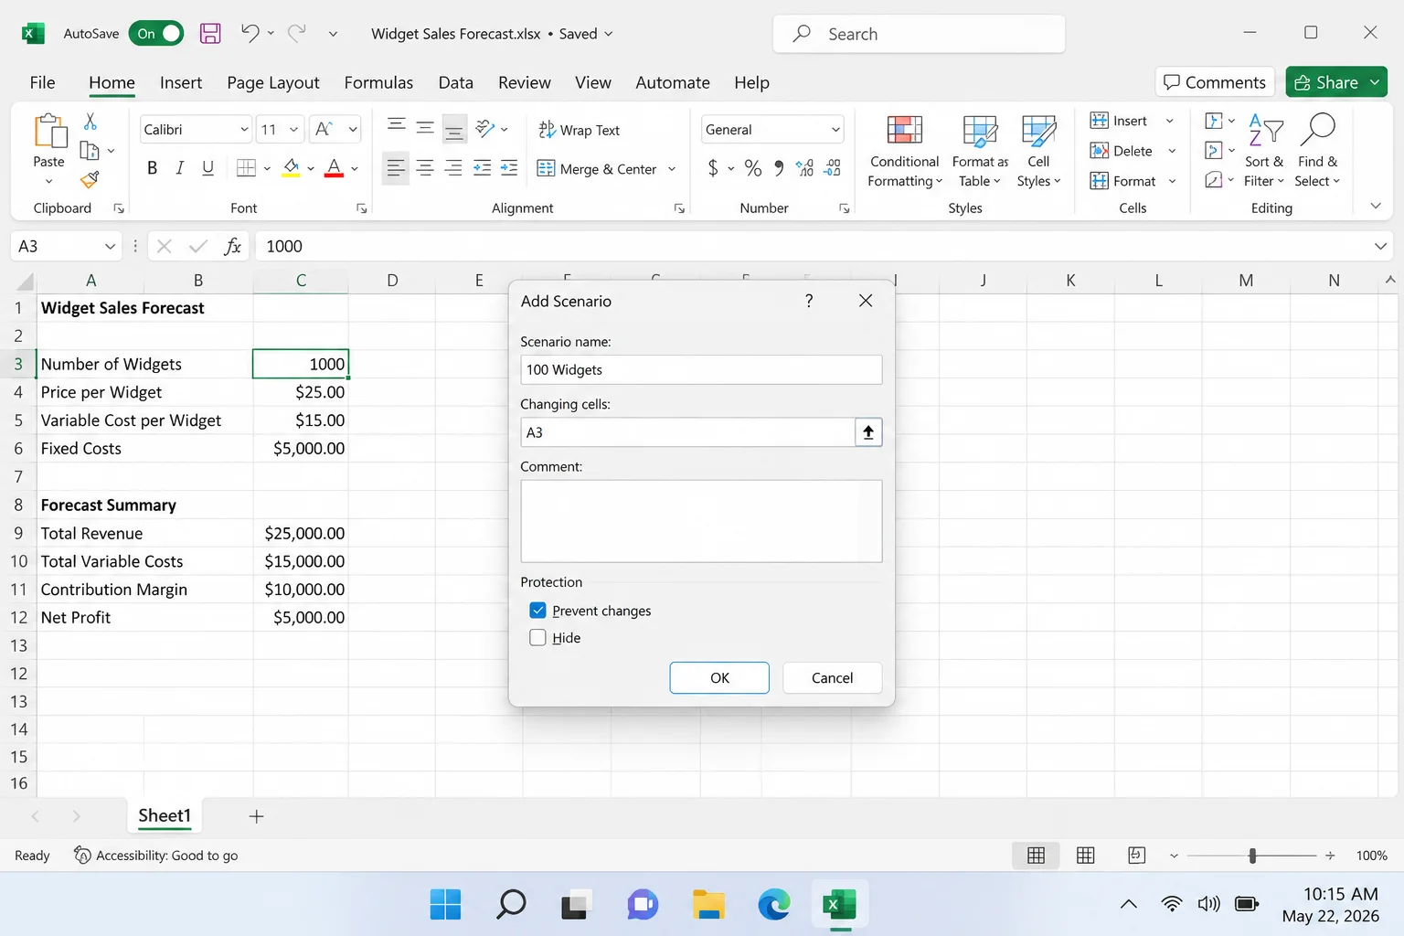Check the Hide checkbox
Viewport: 1404px width, 936px height.
[537, 638]
